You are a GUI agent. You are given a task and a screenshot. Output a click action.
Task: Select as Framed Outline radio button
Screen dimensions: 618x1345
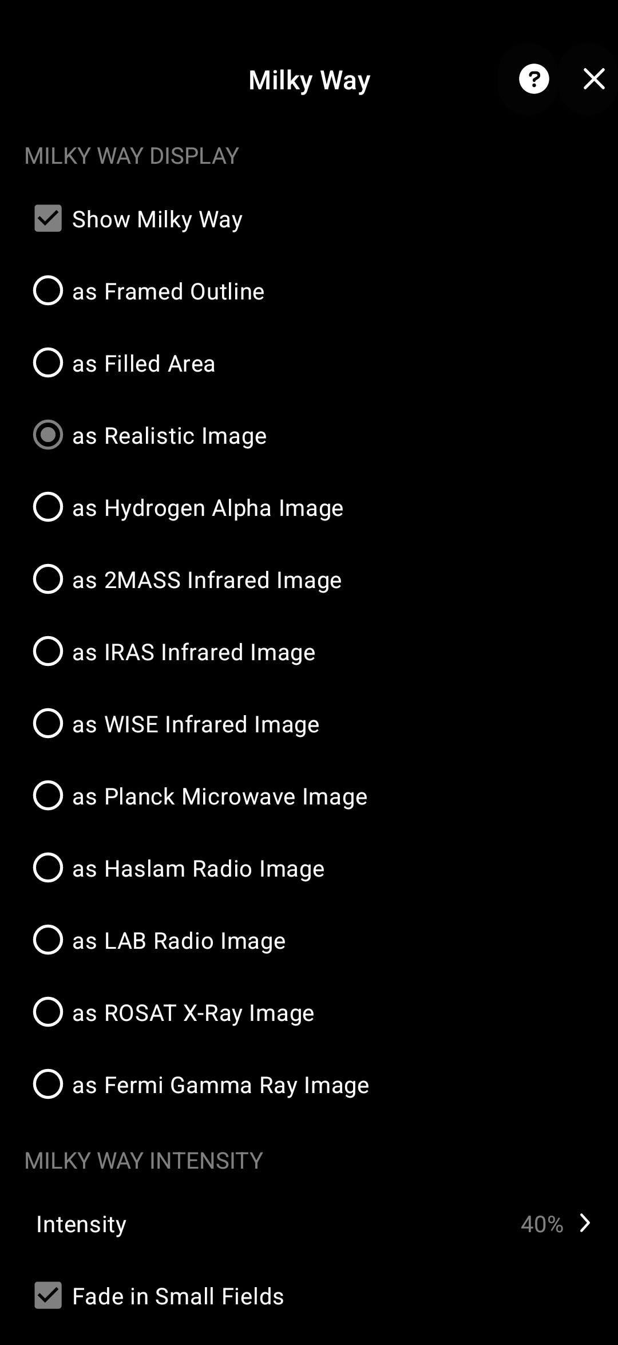tap(48, 291)
